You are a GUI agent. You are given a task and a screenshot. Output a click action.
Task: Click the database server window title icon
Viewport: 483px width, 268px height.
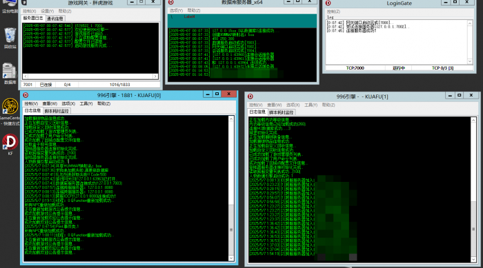coord(171,3)
